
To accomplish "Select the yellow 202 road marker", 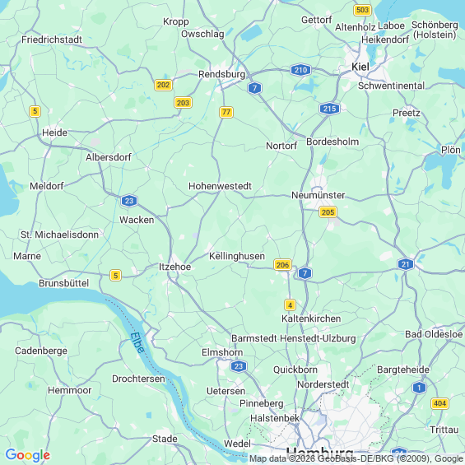I will [163, 85].
